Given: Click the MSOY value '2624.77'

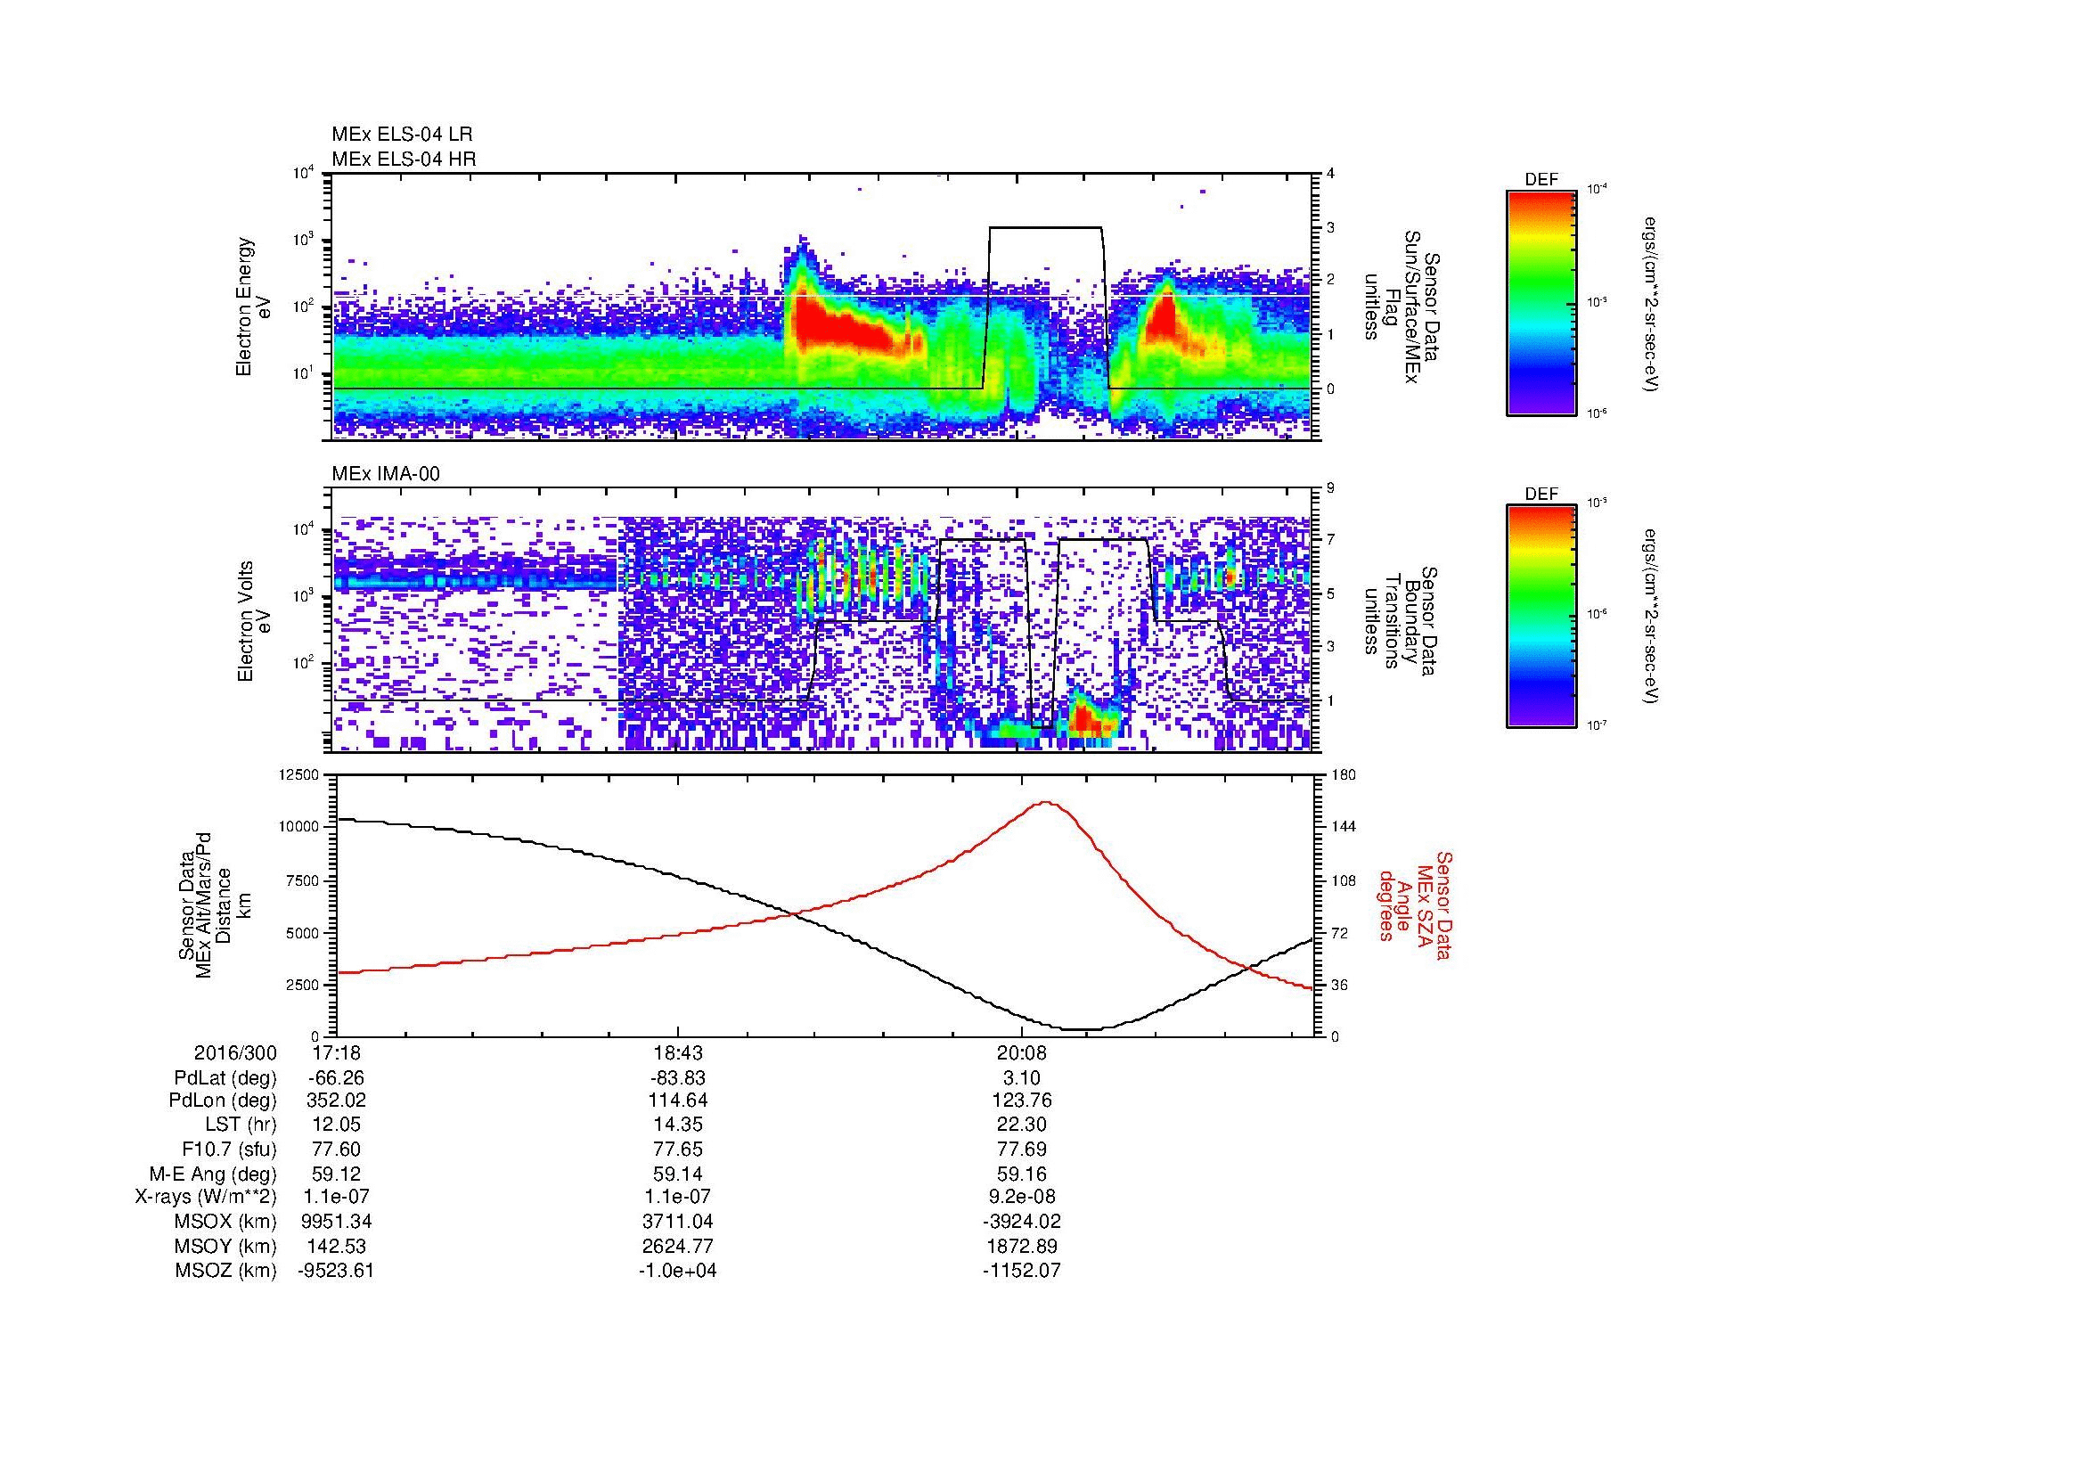Looking at the screenshot, I should (x=678, y=1246).
